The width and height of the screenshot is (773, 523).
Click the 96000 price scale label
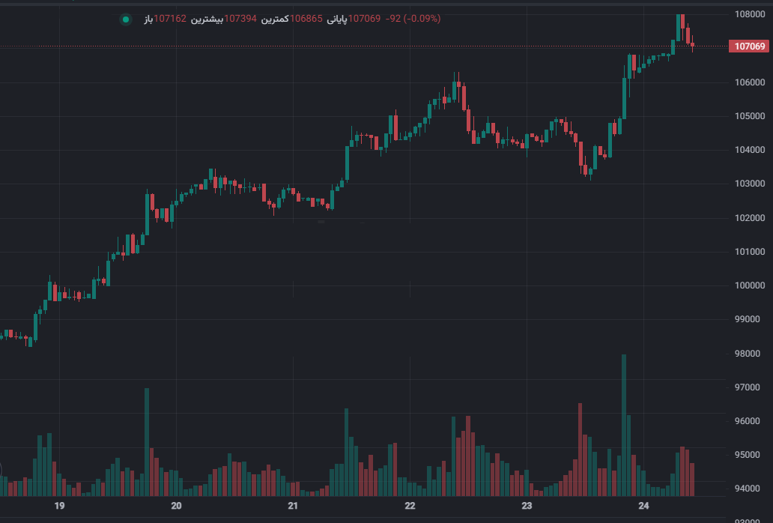point(749,421)
